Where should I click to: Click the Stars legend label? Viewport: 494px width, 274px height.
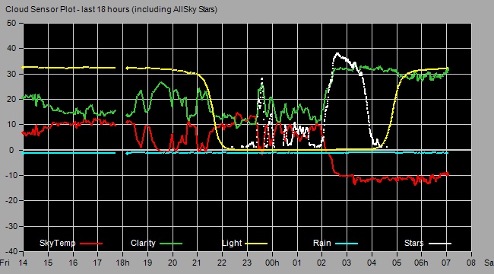[x=413, y=243]
